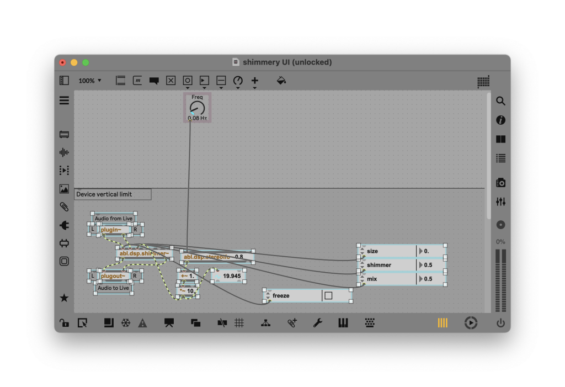Click the presentation mode icon
The width and height of the screenshot is (565, 387).
pos(169,324)
